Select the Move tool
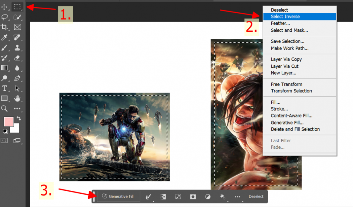 (5, 7)
